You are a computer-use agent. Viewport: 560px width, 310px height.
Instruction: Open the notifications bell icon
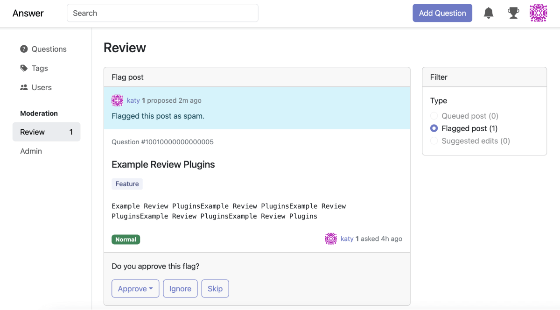pos(489,13)
